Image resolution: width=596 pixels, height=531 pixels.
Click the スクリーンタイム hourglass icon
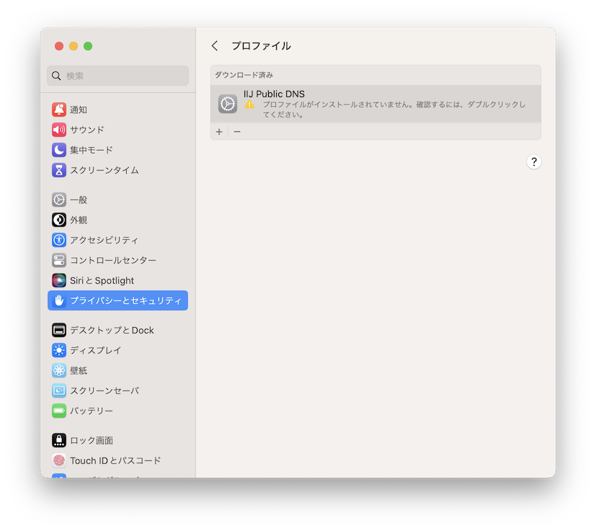pos(59,170)
